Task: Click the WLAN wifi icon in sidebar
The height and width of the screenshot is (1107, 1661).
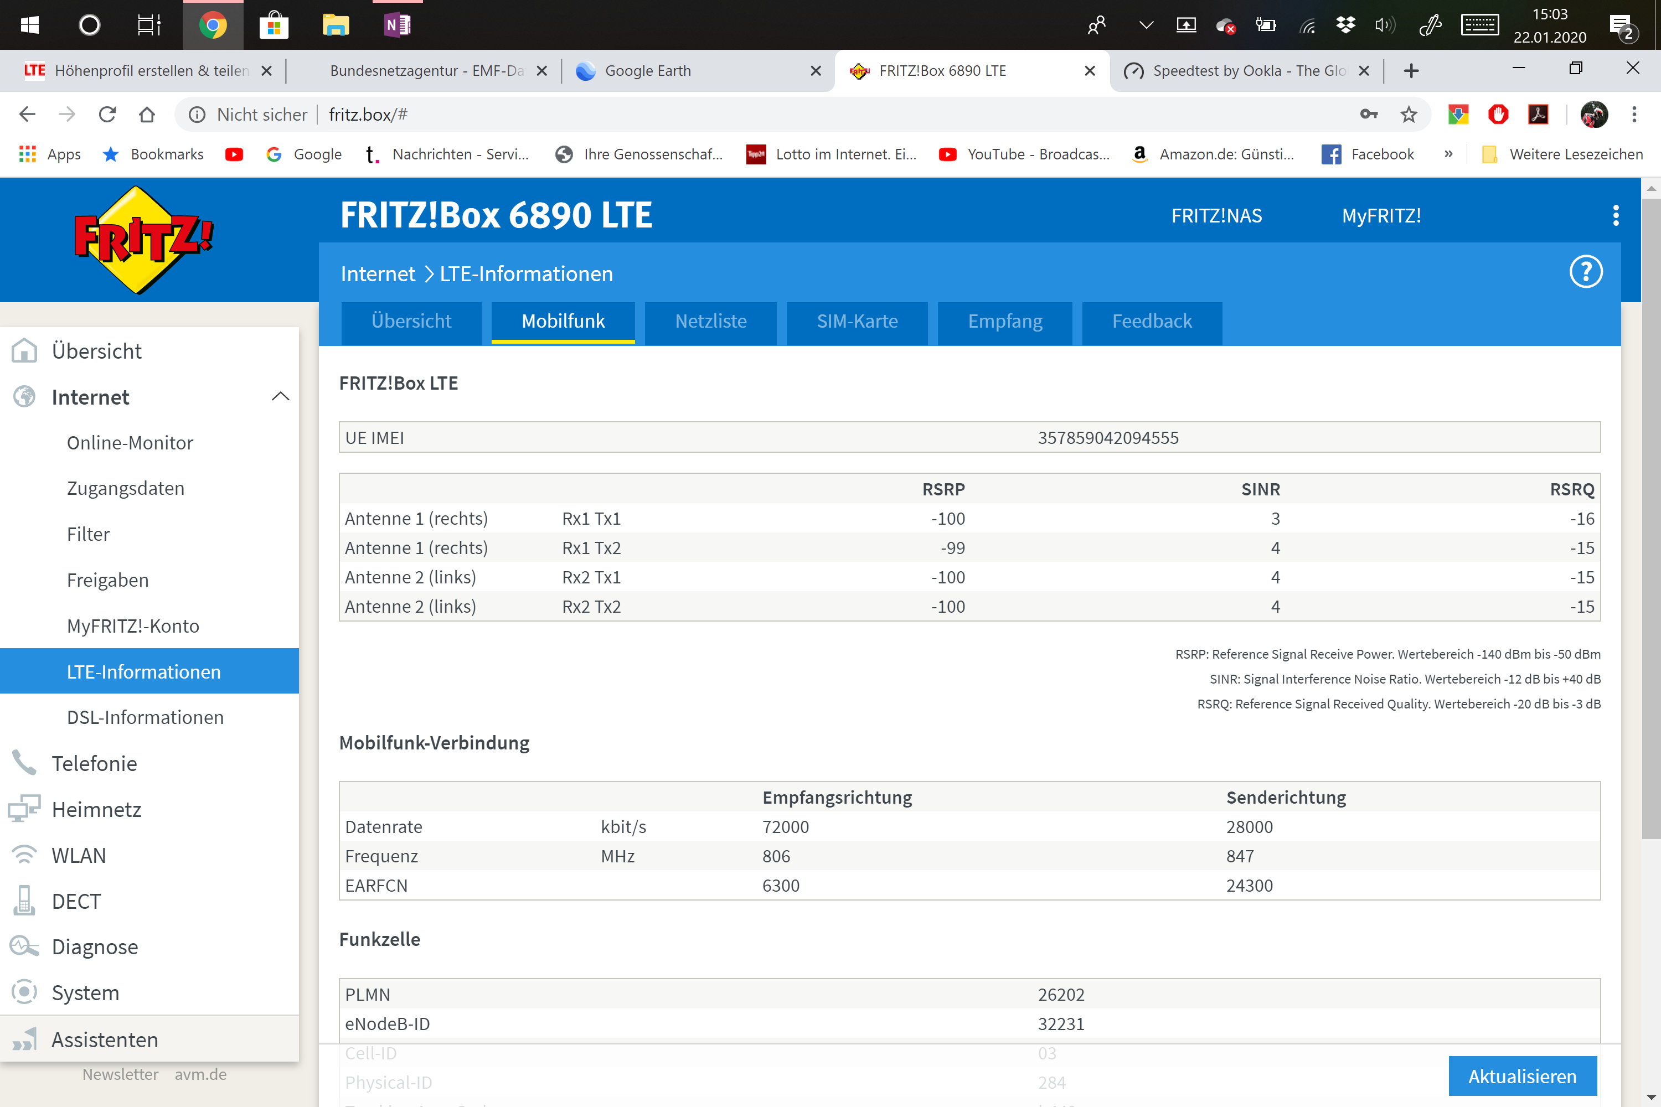Action: 25,855
